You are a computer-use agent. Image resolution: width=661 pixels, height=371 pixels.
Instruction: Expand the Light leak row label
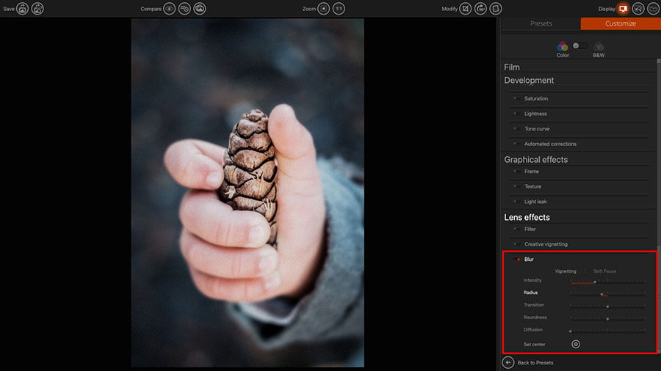pos(535,202)
